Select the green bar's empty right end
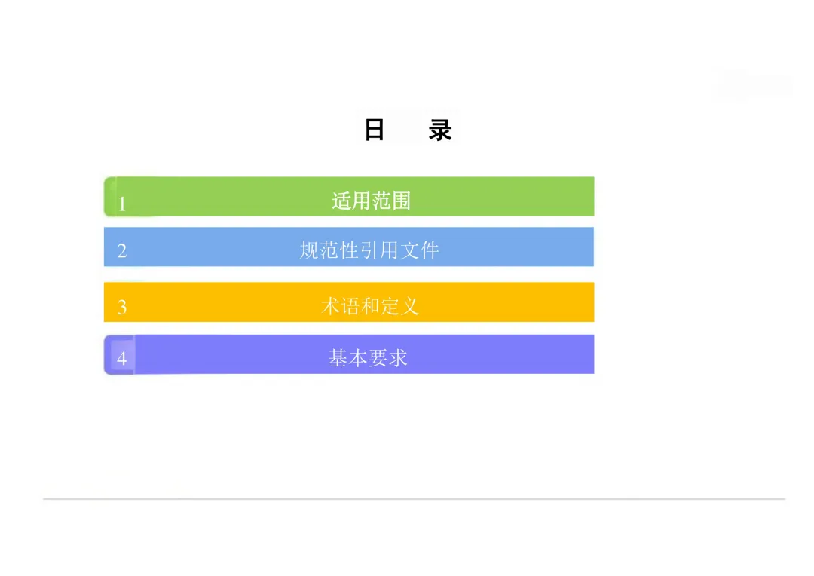This screenshot has height=576, width=814. (503, 196)
